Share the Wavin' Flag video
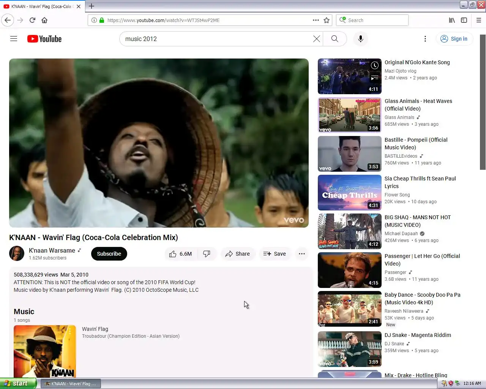Viewport: 486px width, 389px height. [238, 254]
